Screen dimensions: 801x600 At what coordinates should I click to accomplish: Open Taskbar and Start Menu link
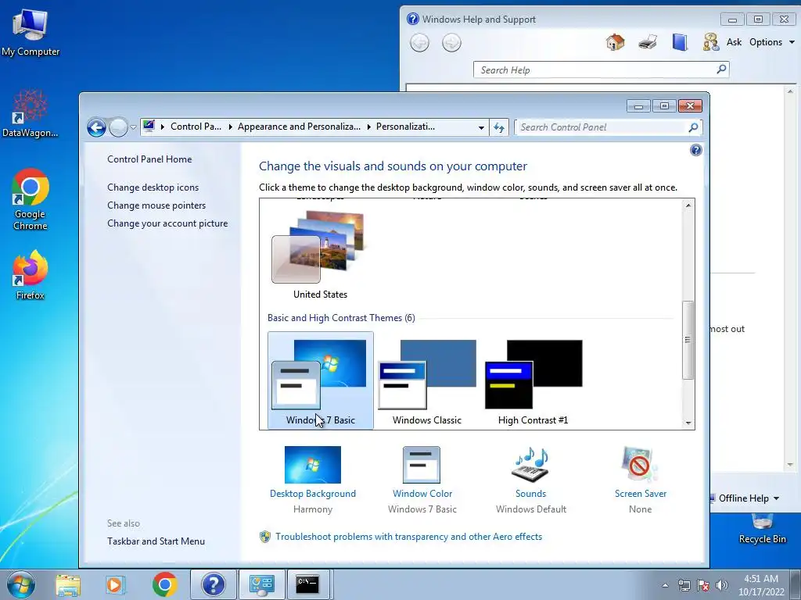pos(156,541)
